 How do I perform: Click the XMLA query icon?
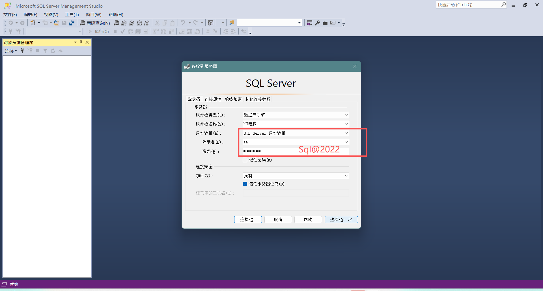point(139,23)
